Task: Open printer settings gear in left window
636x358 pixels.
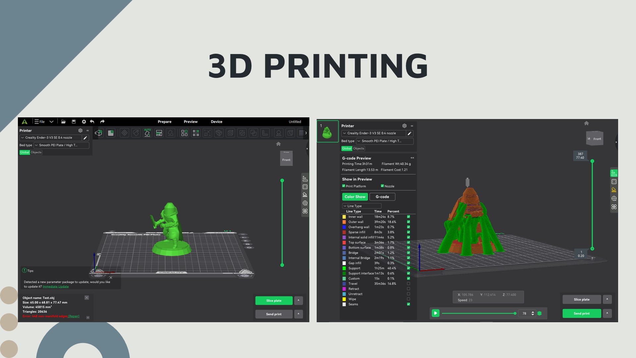Action: pyautogui.click(x=80, y=131)
